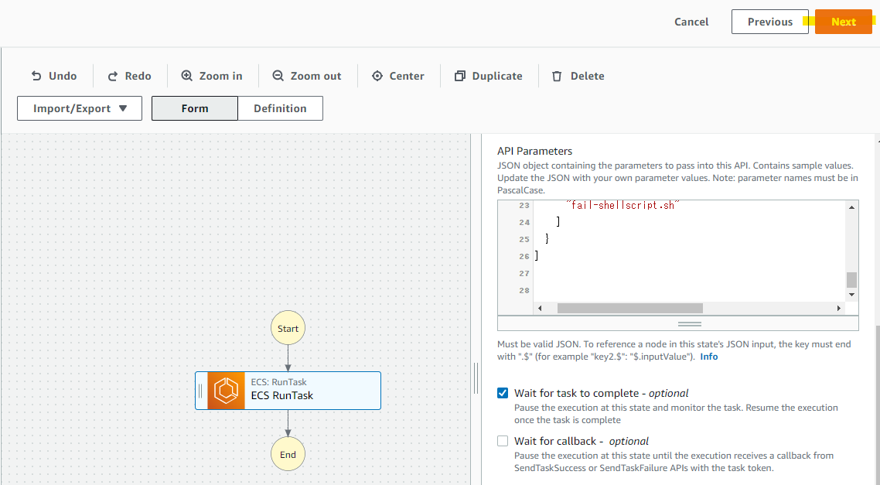
Task: Enable Wait for callback option
Action: click(503, 440)
